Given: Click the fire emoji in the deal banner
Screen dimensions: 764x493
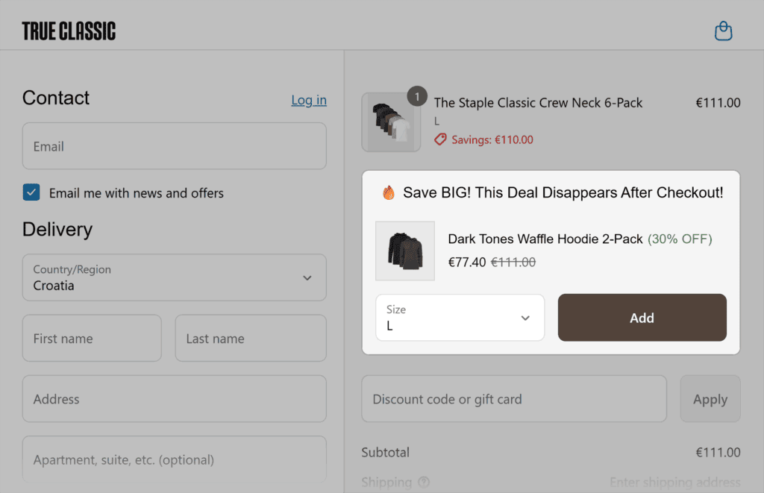Looking at the screenshot, I should point(388,192).
